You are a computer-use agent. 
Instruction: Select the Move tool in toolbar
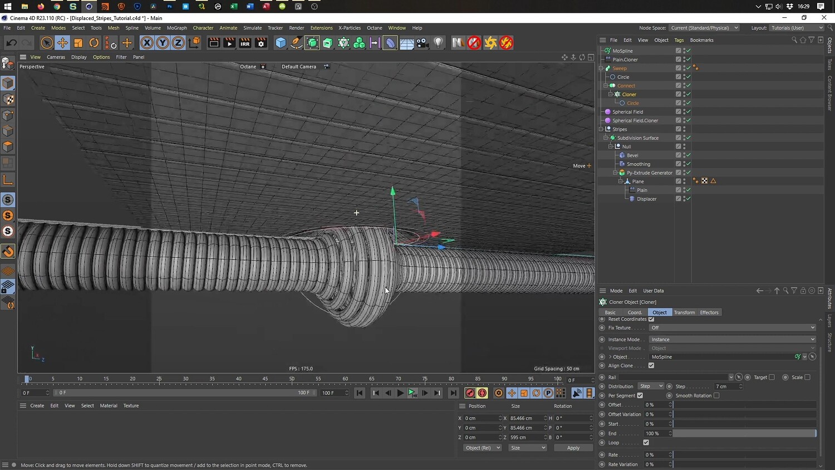click(62, 43)
